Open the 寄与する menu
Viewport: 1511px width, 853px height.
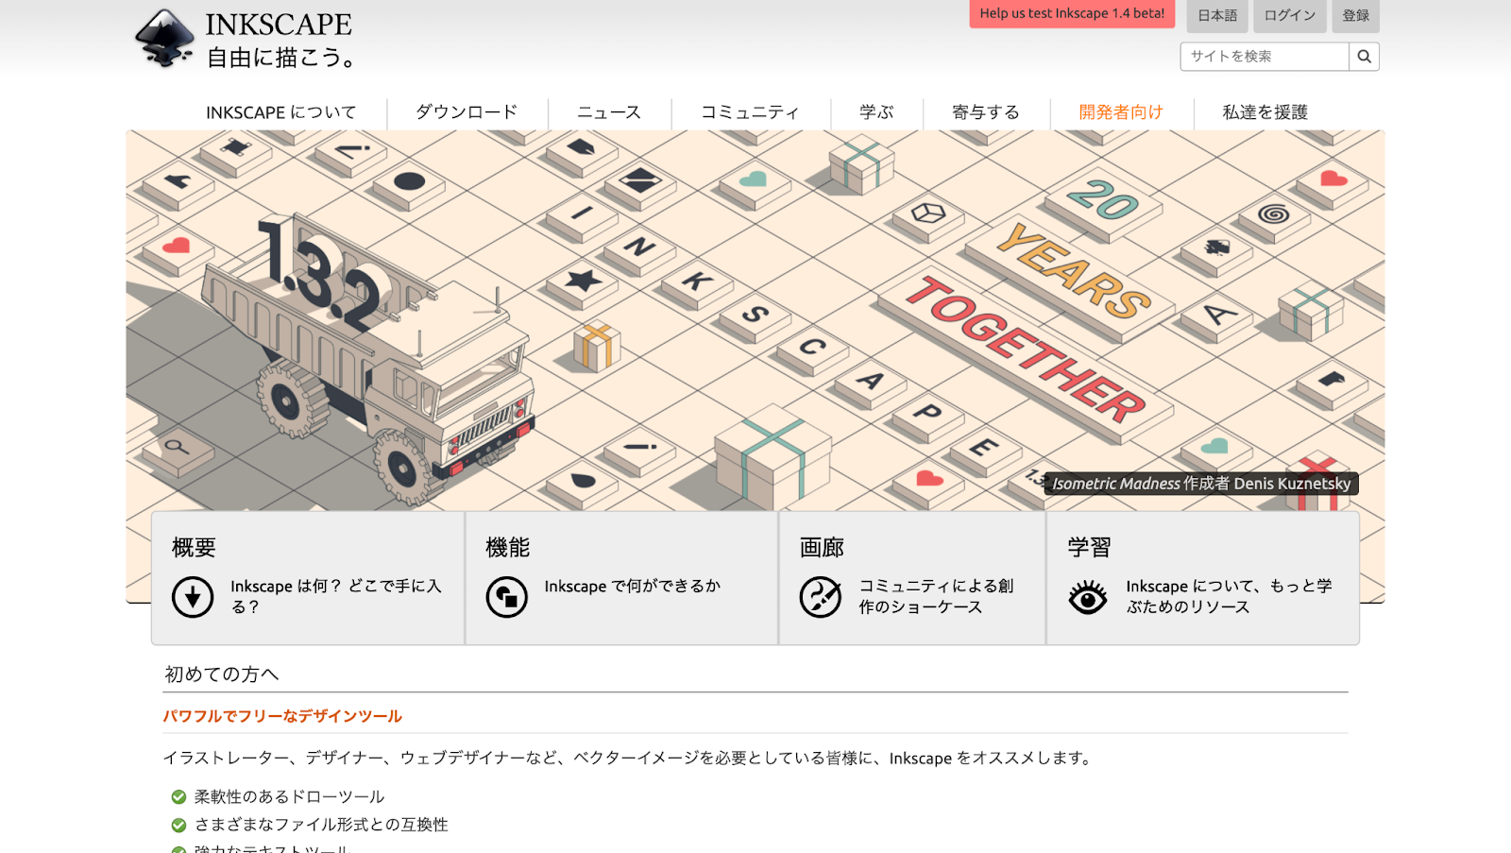[x=986, y=112]
